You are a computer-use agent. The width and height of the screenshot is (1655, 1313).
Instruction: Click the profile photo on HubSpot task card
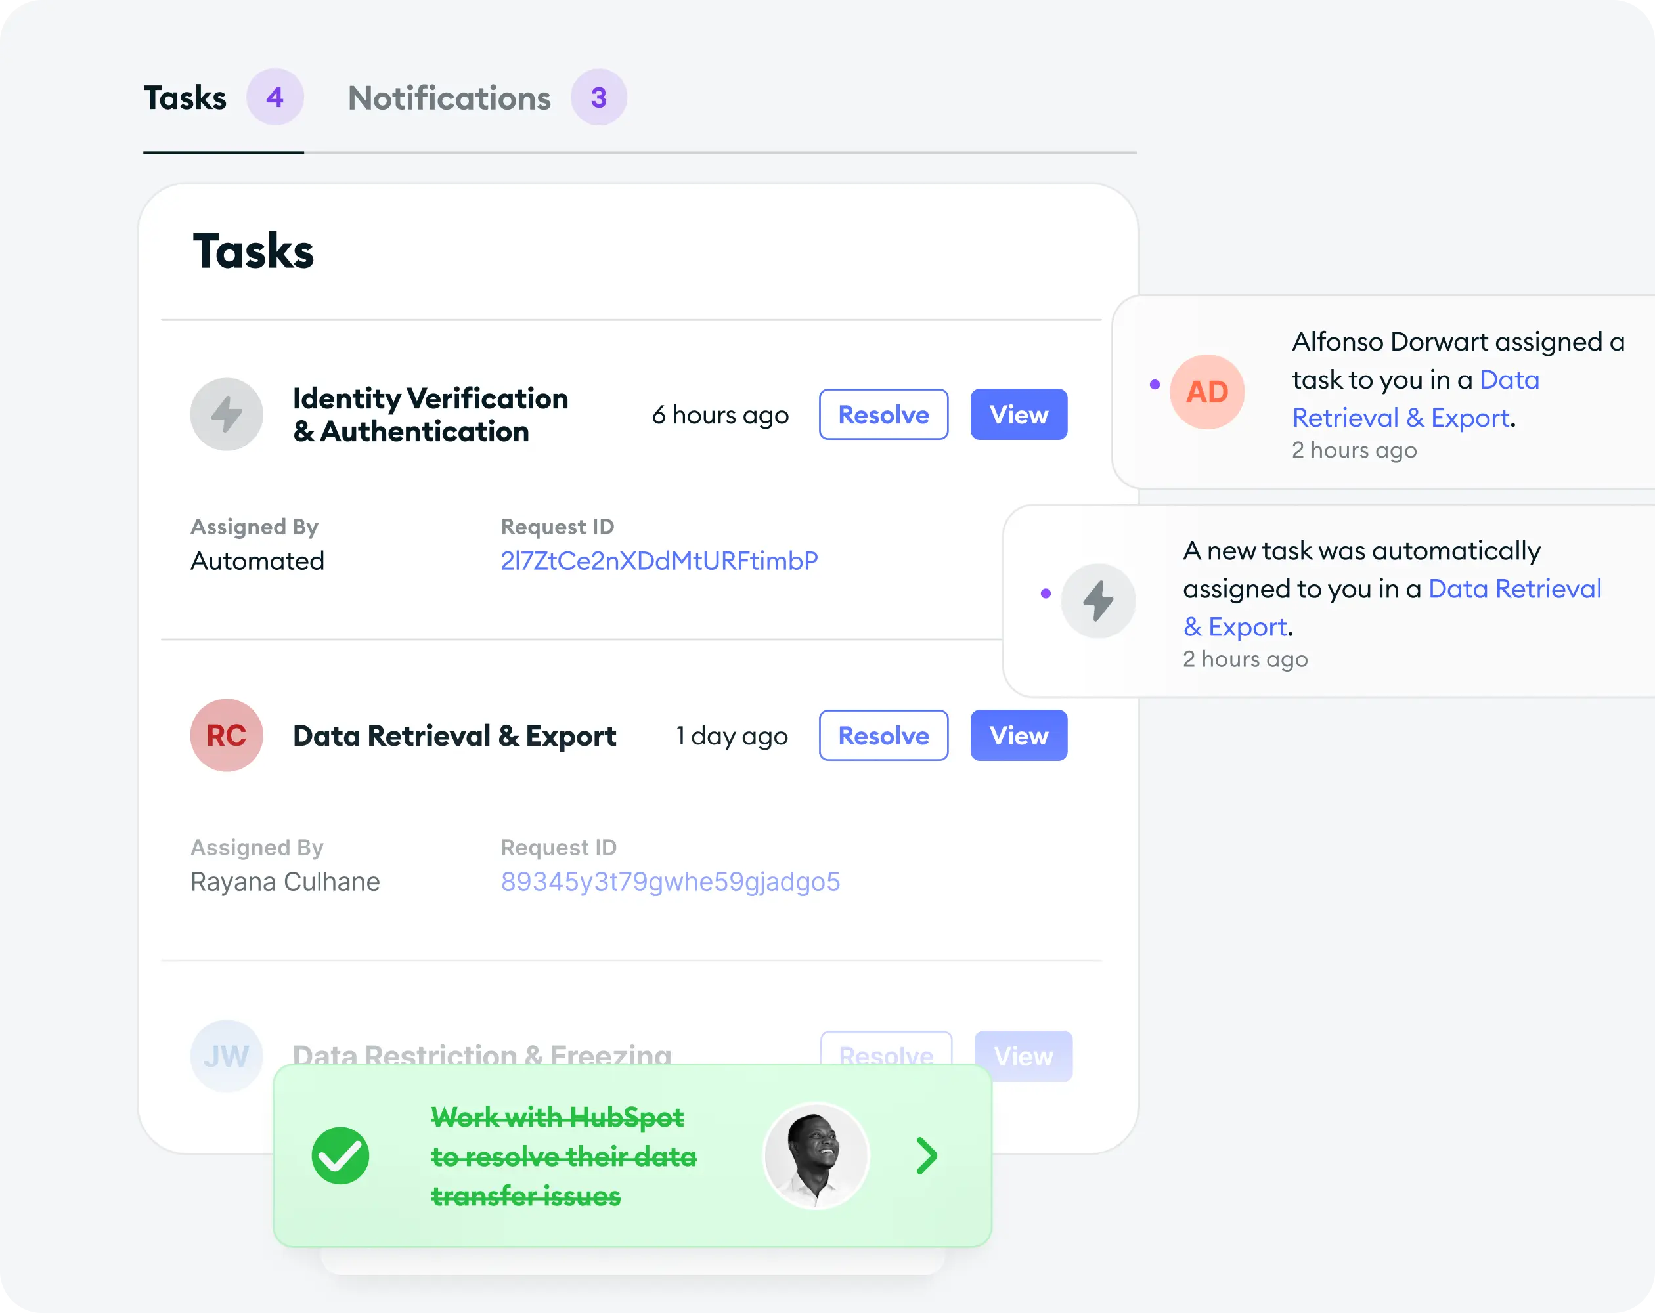click(x=816, y=1155)
